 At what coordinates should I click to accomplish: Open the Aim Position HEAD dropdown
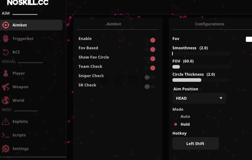coord(199,98)
